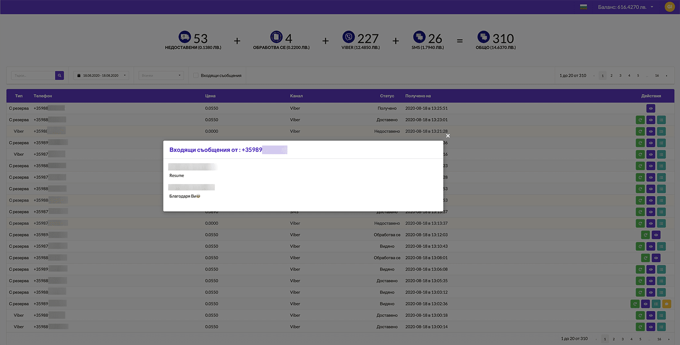Image resolution: width=680 pixels, height=345 pixels.
Task: Expand the 'Баланс: 616.4270 лв.' dropdown
Action: [626, 7]
